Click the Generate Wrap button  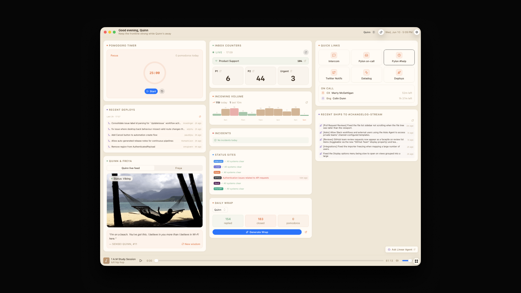pyautogui.click(x=257, y=232)
